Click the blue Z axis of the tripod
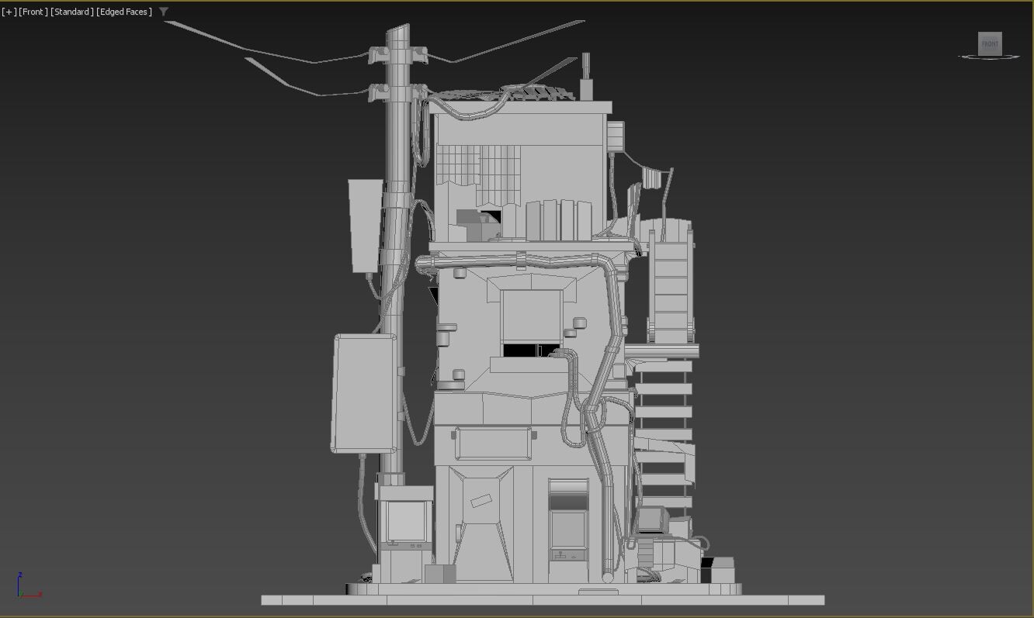 point(18,583)
